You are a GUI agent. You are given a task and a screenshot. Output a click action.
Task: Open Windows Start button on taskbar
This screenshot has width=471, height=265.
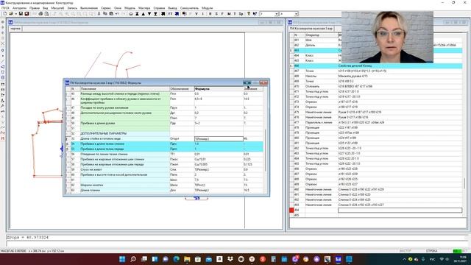[122, 259]
